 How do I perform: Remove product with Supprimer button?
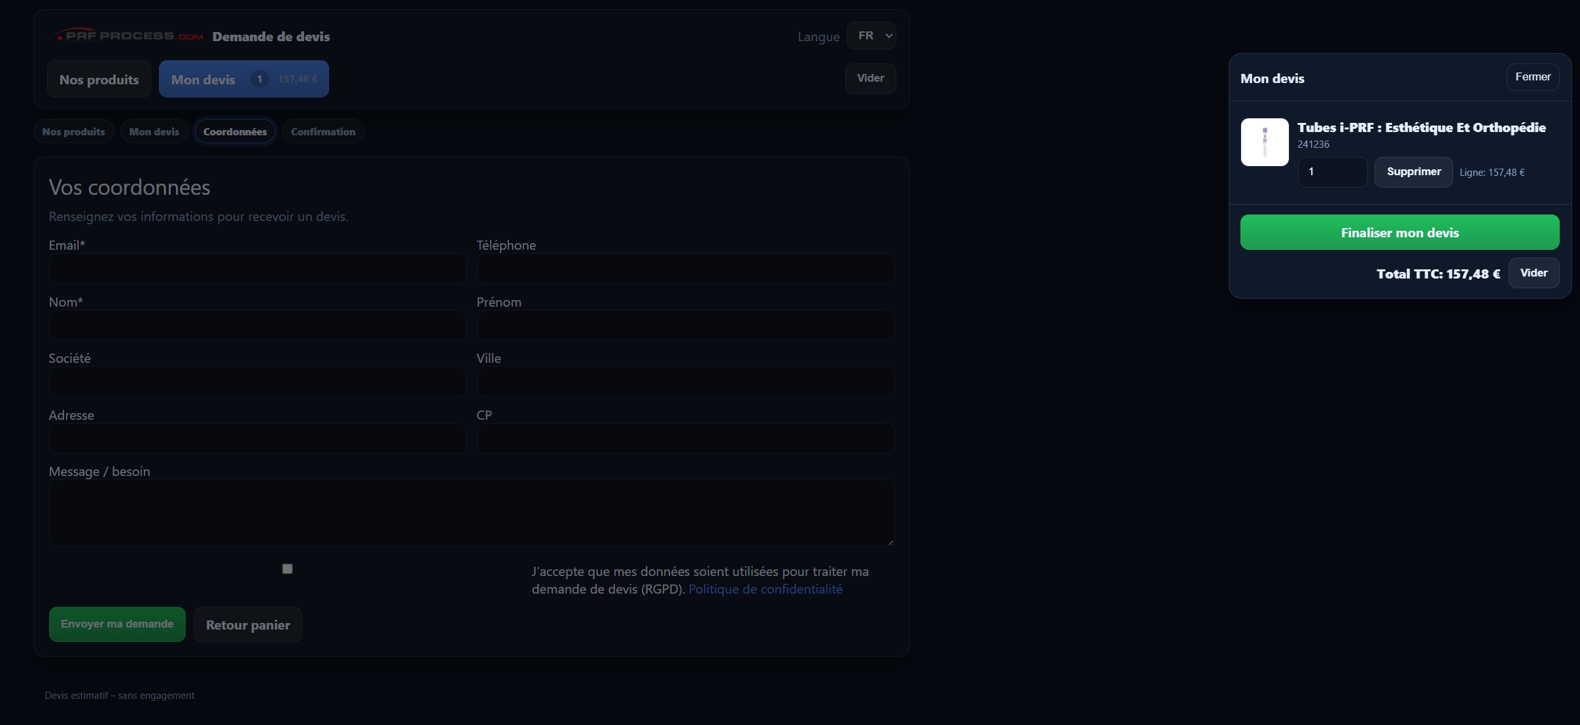pos(1413,172)
